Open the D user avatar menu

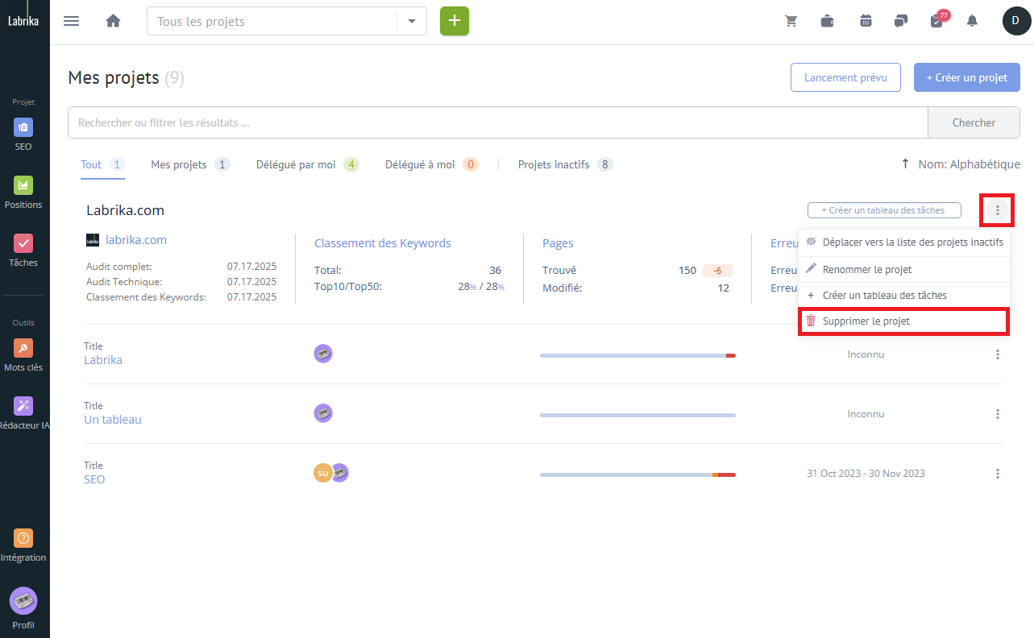coord(1016,21)
